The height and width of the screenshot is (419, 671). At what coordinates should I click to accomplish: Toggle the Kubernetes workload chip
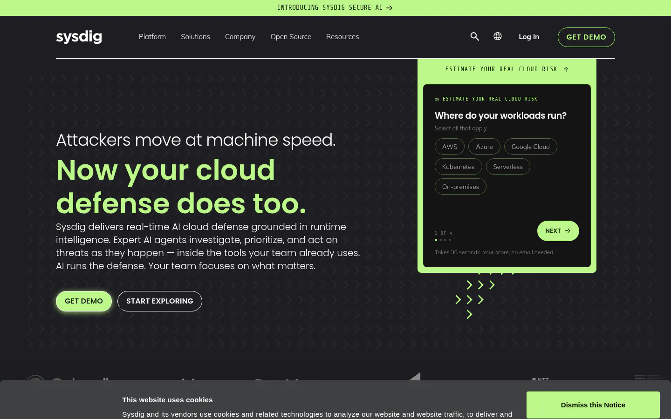(458, 167)
